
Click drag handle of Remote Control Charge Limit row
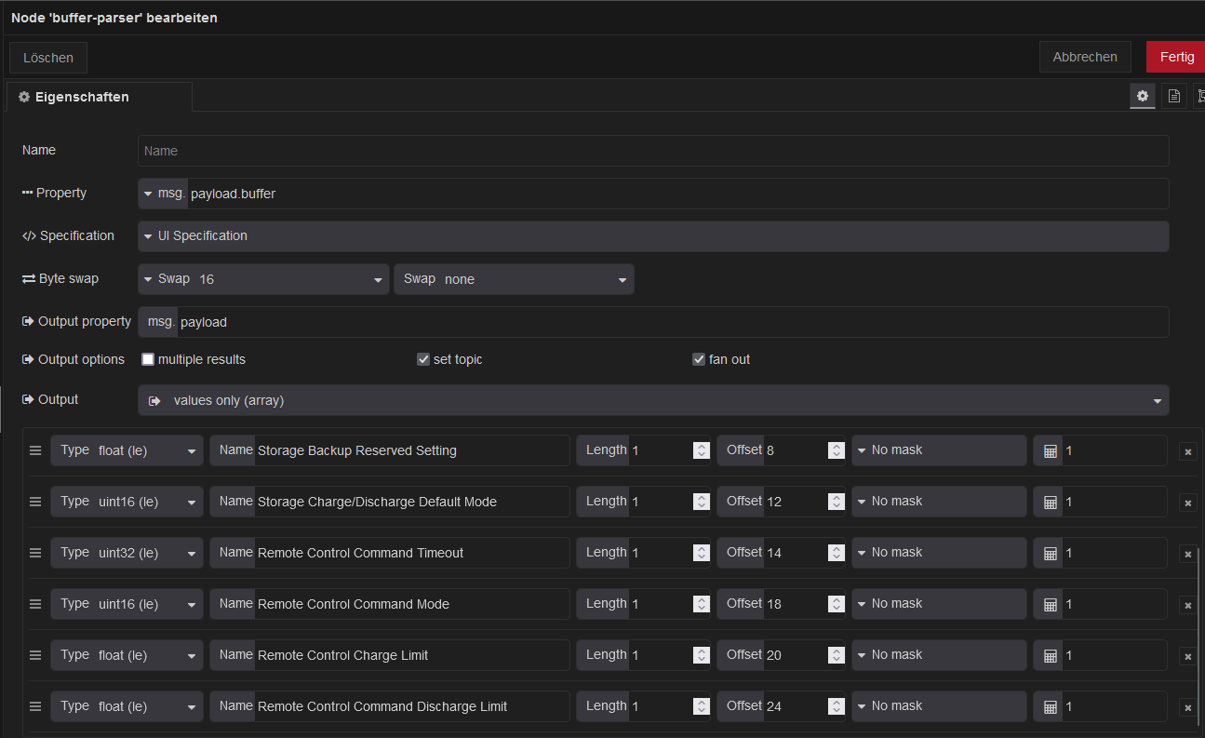tap(35, 655)
